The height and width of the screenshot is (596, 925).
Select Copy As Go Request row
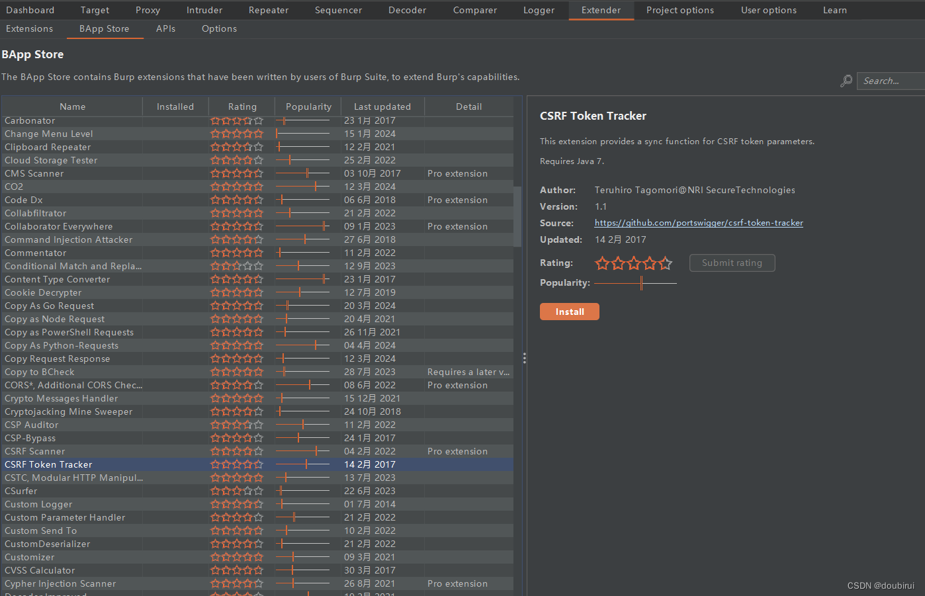point(257,306)
